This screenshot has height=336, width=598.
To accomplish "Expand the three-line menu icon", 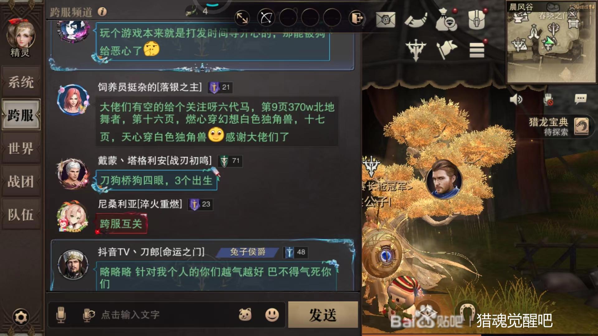I will click(x=477, y=50).
